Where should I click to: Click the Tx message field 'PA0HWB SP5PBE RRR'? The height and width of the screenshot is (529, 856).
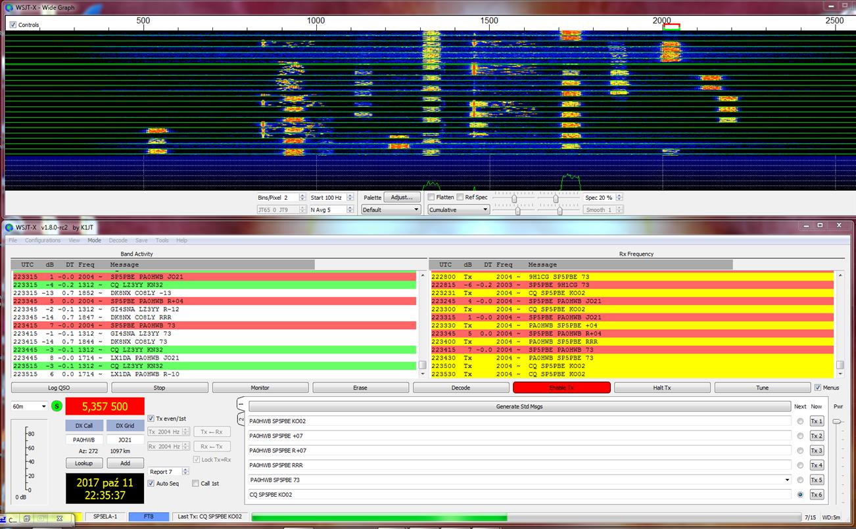click(x=519, y=465)
